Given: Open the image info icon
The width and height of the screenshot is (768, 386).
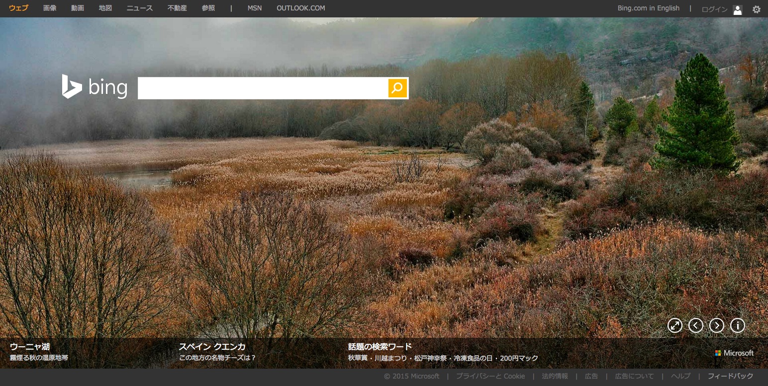Looking at the screenshot, I should click(737, 325).
